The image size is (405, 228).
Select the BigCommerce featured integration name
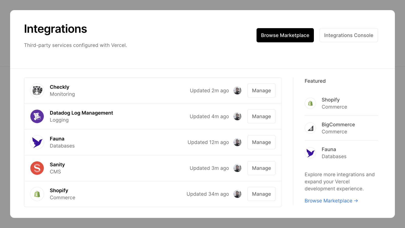(x=338, y=125)
